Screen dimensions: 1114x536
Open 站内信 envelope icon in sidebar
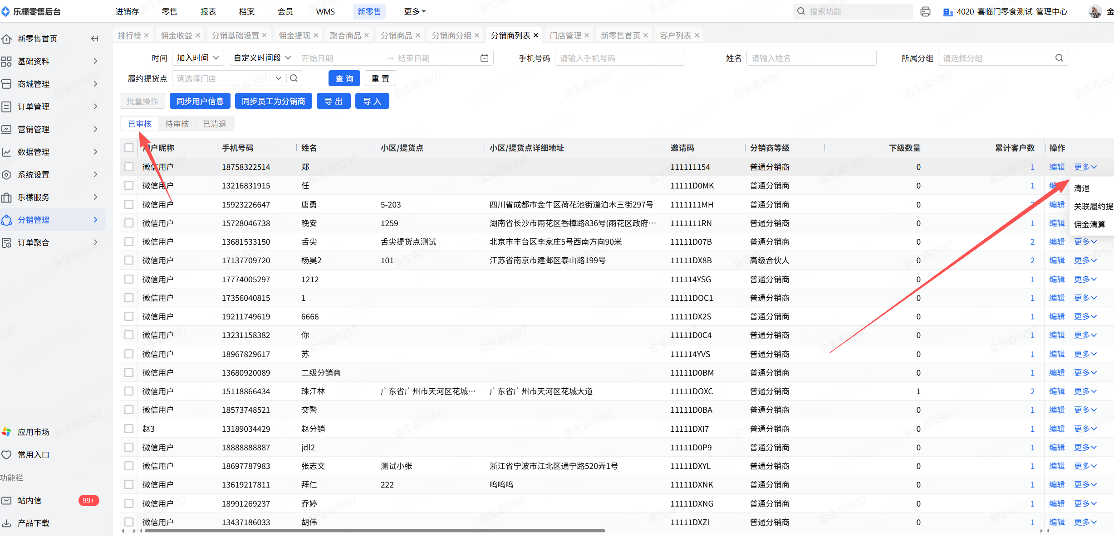coord(7,500)
